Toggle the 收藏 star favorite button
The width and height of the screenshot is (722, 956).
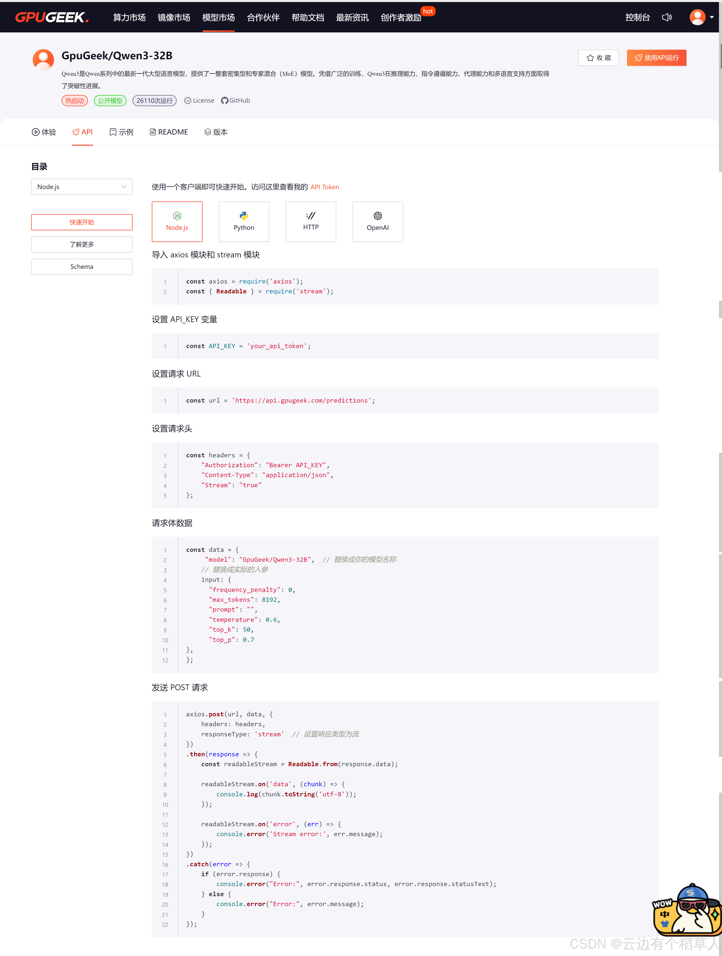coord(598,58)
